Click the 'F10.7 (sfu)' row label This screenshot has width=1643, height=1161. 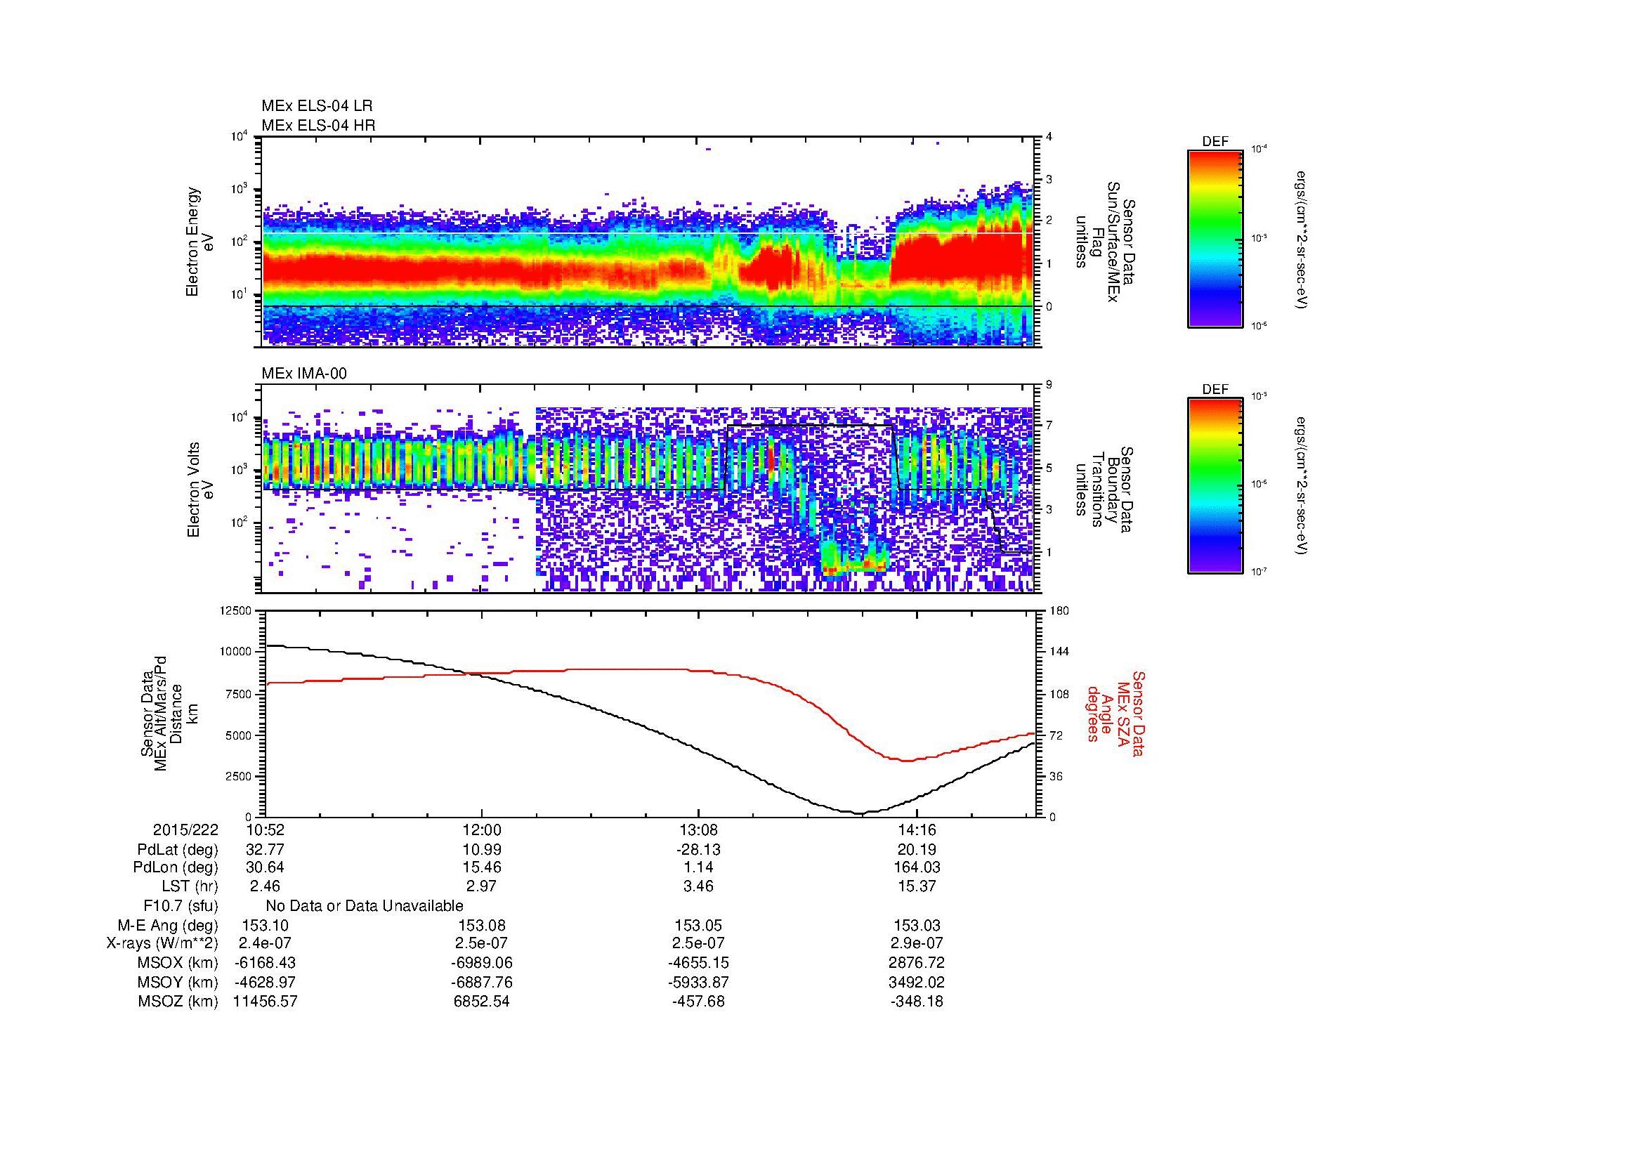click(x=181, y=906)
